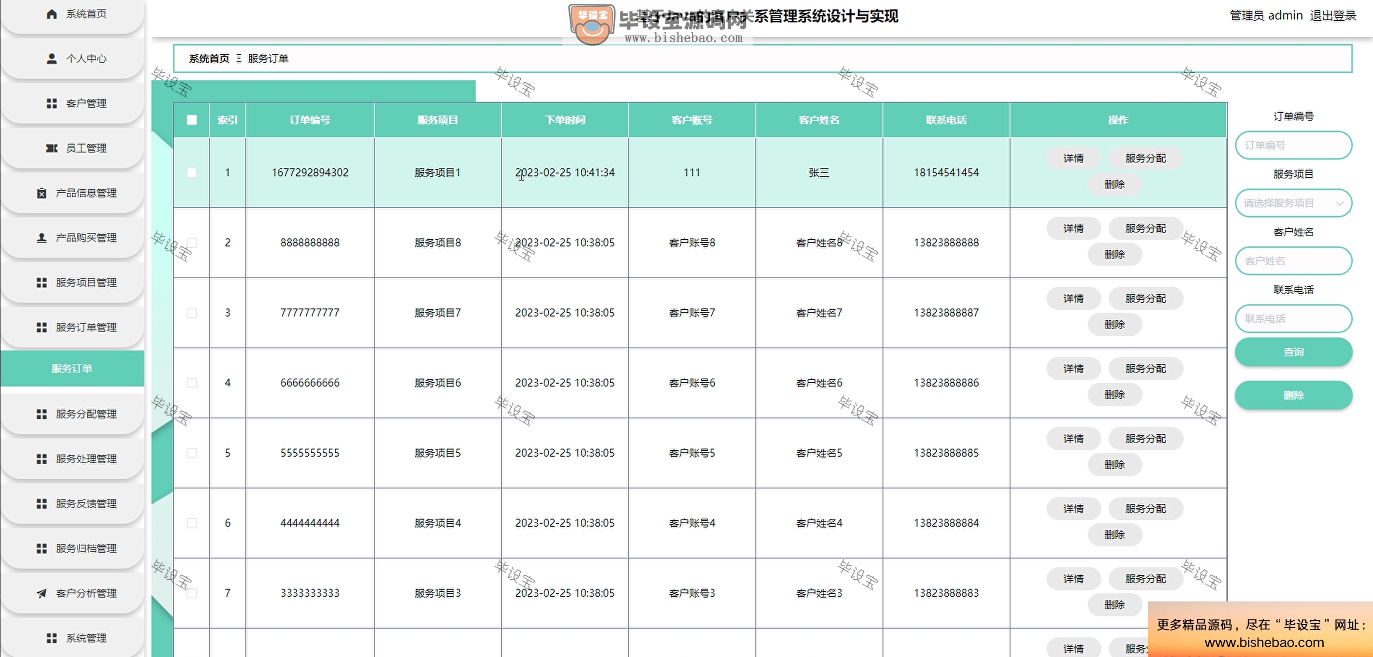Check the box for order 8888888888
The image size is (1373, 657).
click(x=192, y=243)
